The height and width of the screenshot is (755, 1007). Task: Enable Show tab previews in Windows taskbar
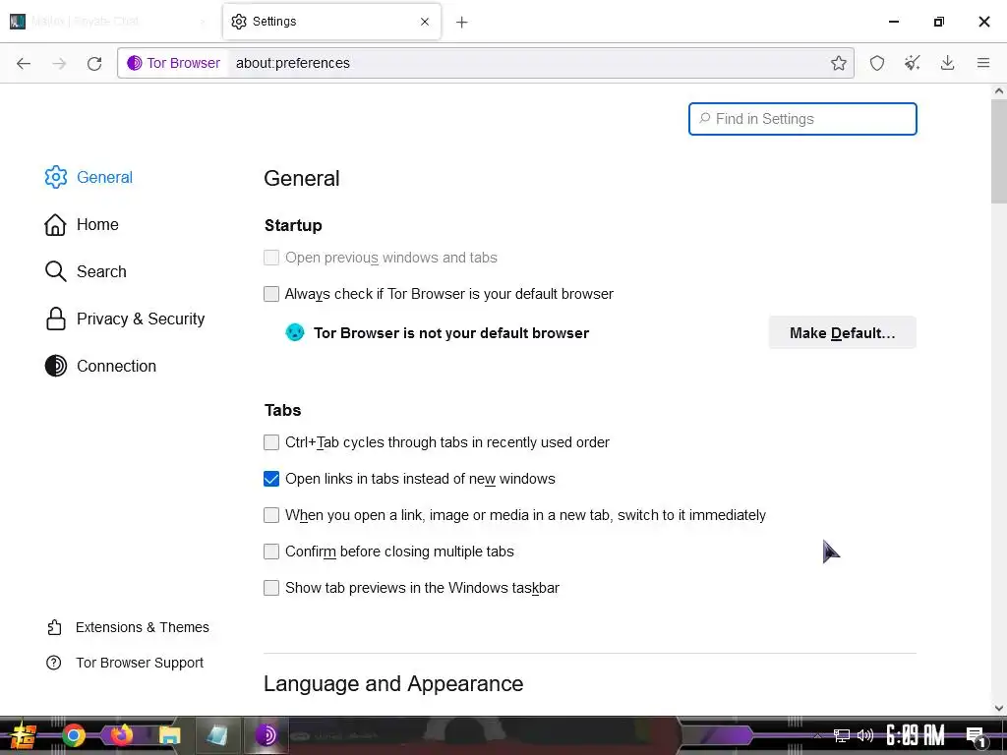click(x=271, y=588)
